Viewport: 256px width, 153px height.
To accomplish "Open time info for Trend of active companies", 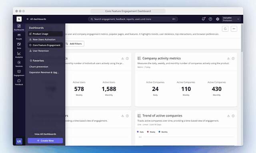I will 233,116.
